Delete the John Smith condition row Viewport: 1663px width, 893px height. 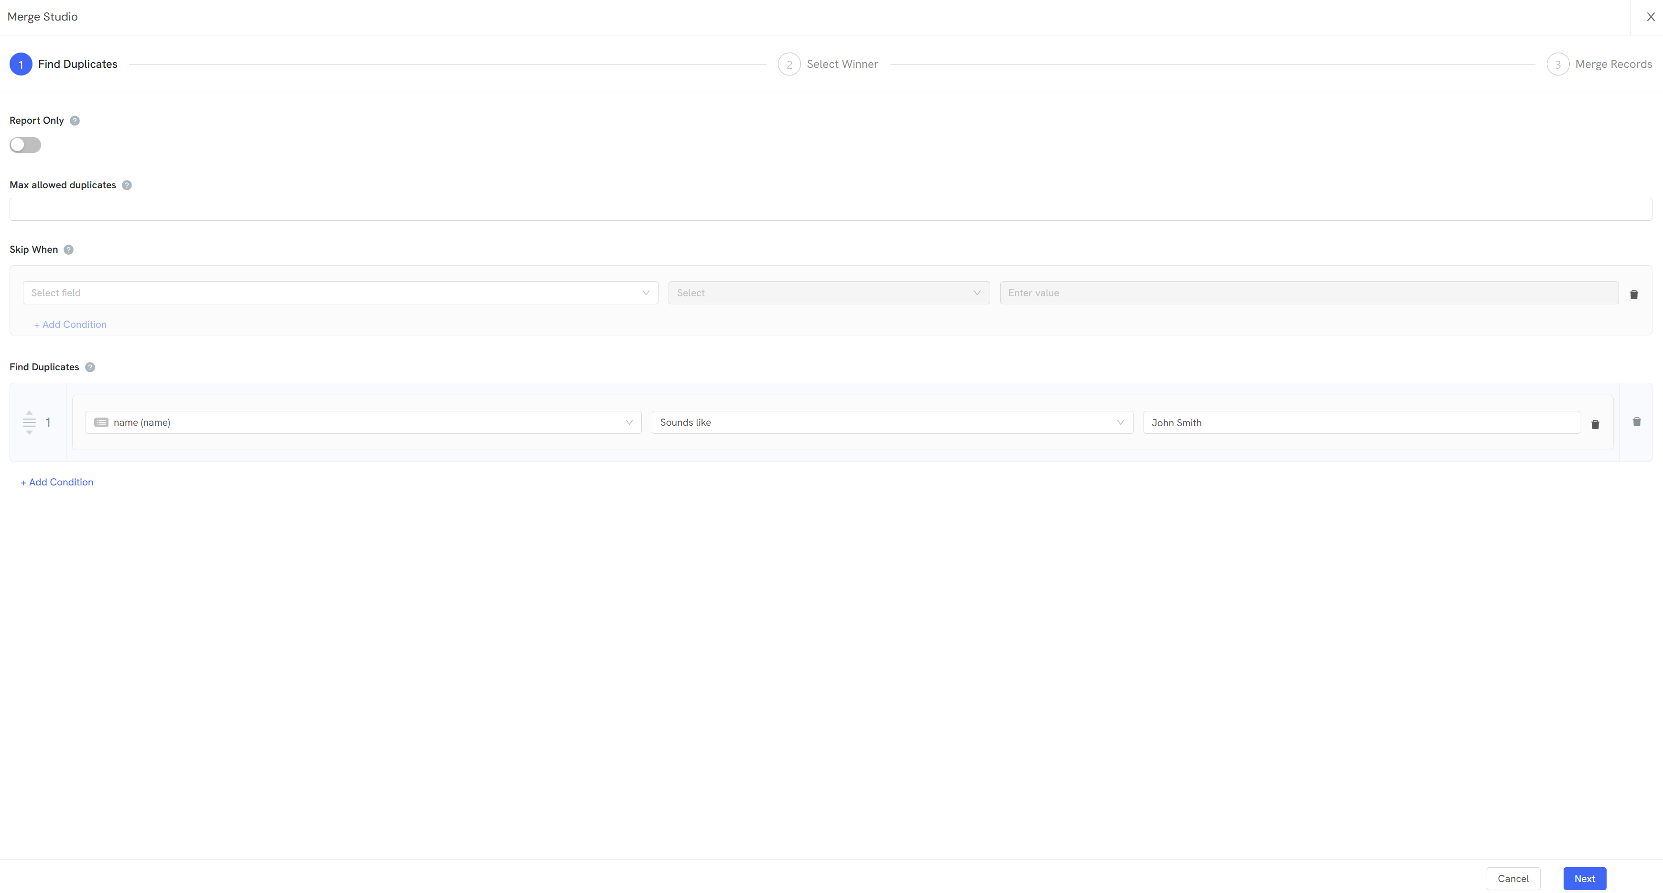coord(1595,424)
